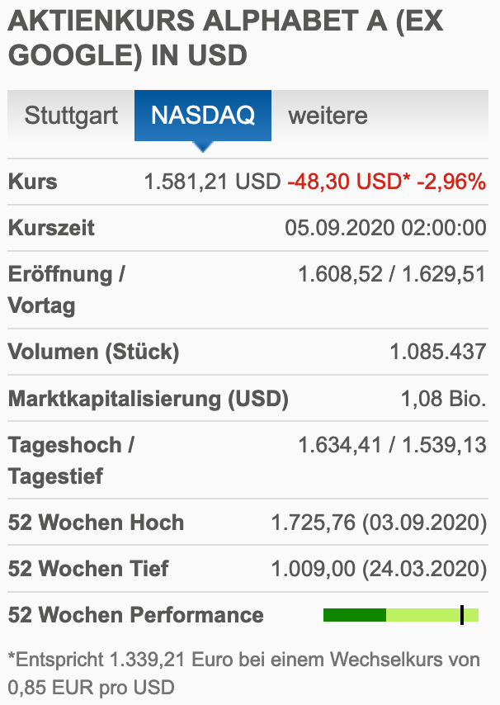Open the weitere exchange list

[328, 116]
